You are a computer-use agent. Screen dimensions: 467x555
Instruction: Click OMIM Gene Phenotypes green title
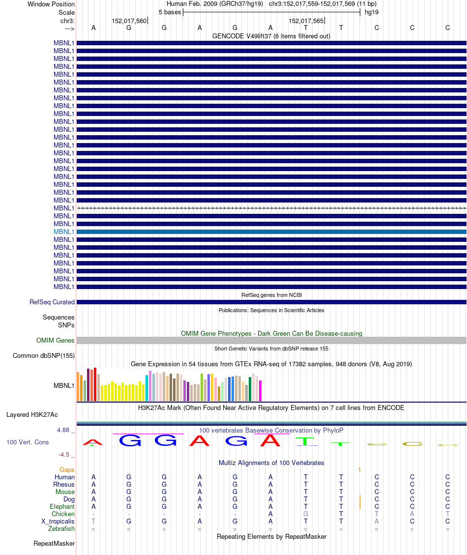click(x=271, y=333)
